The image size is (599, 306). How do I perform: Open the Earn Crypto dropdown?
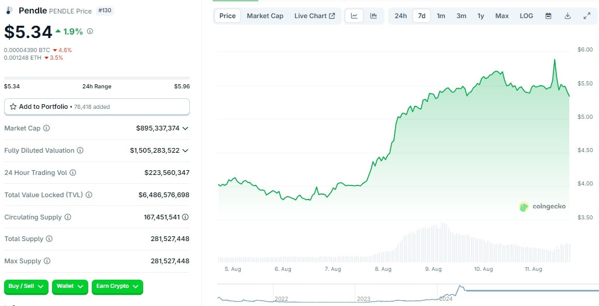click(117, 287)
